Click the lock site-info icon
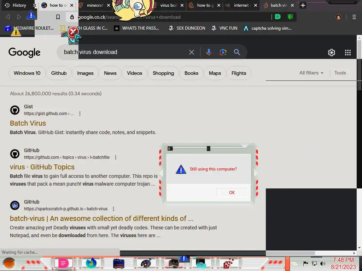Image resolution: width=362 pixels, height=271 pixels. (x=72, y=17)
